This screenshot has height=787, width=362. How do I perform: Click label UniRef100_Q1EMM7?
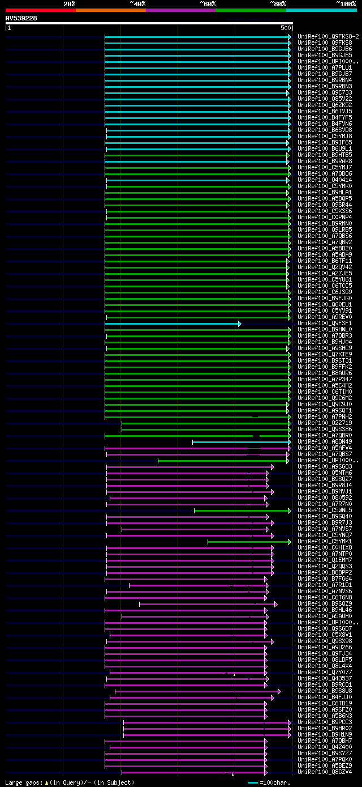[x=325, y=560]
